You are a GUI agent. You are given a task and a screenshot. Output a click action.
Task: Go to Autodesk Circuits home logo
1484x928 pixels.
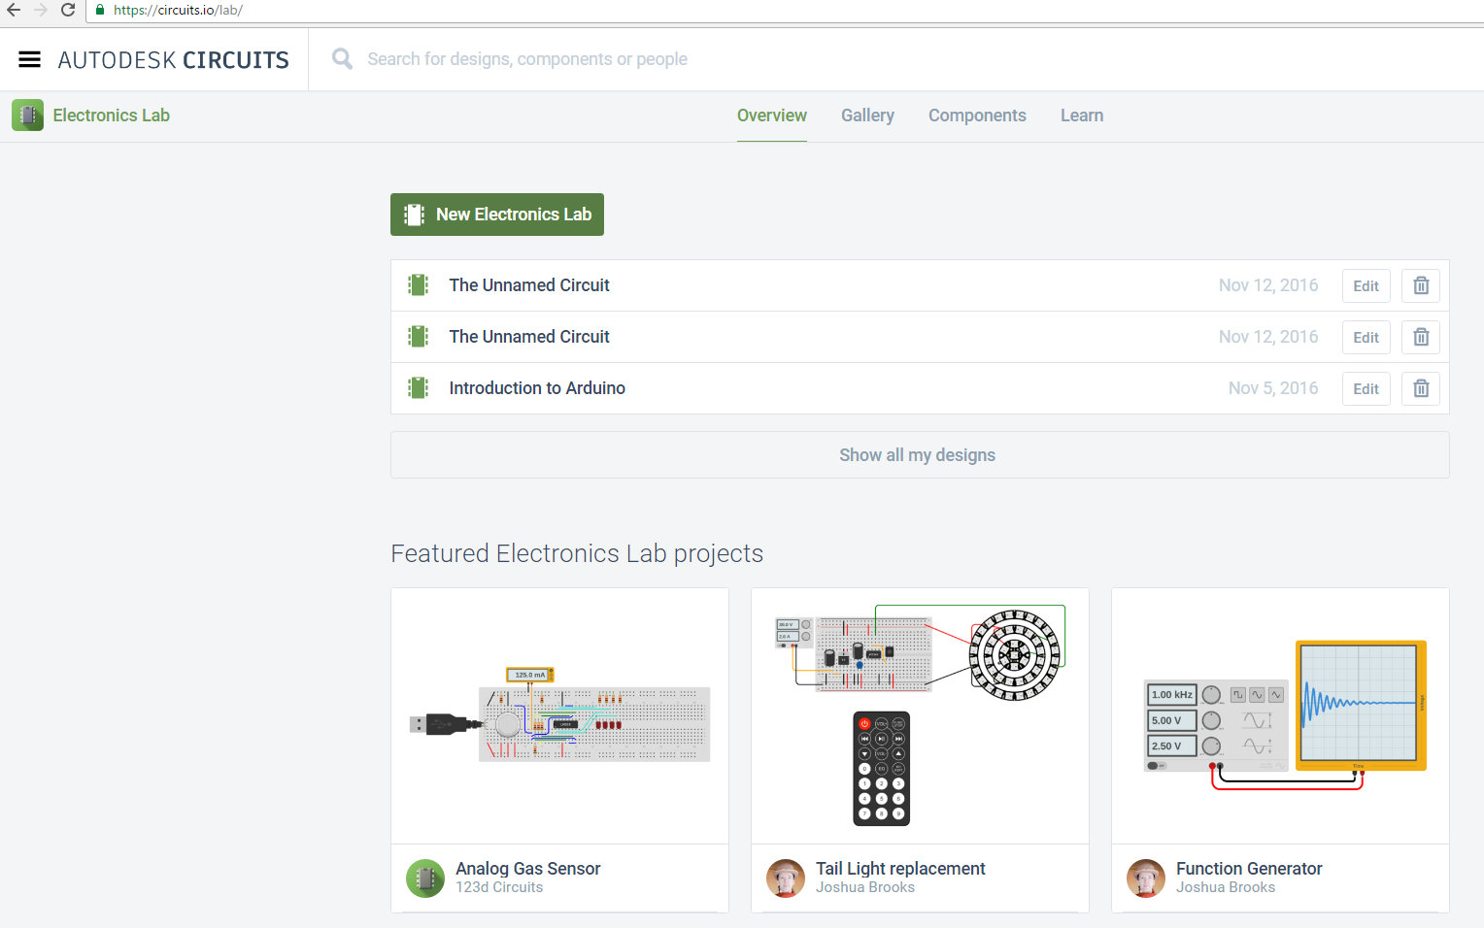tap(173, 60)
